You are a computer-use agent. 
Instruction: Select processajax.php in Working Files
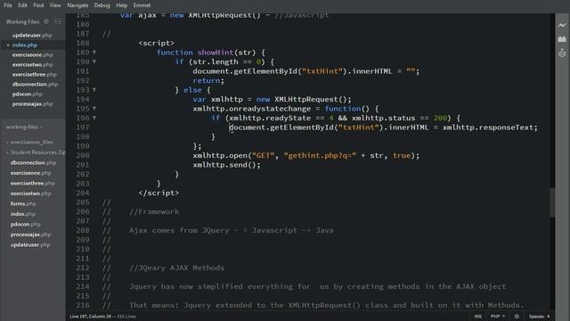[32, 104]
